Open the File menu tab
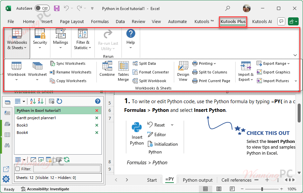303x193 pixels. coord(11,21)
